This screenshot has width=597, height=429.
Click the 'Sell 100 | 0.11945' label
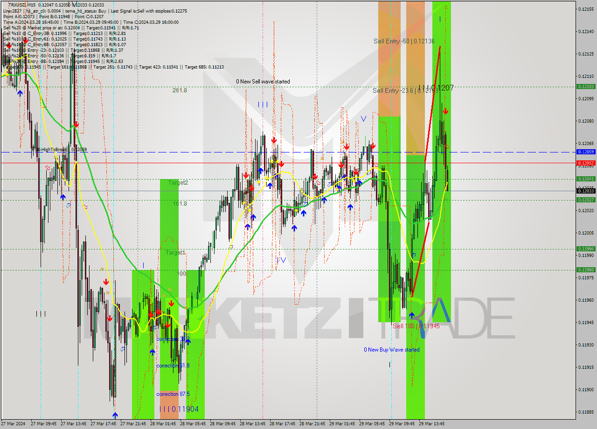coord(416,326)
